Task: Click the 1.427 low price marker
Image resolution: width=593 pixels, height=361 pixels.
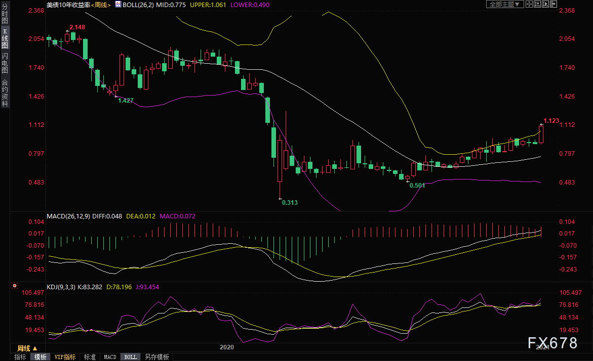Action: point(126,101)
